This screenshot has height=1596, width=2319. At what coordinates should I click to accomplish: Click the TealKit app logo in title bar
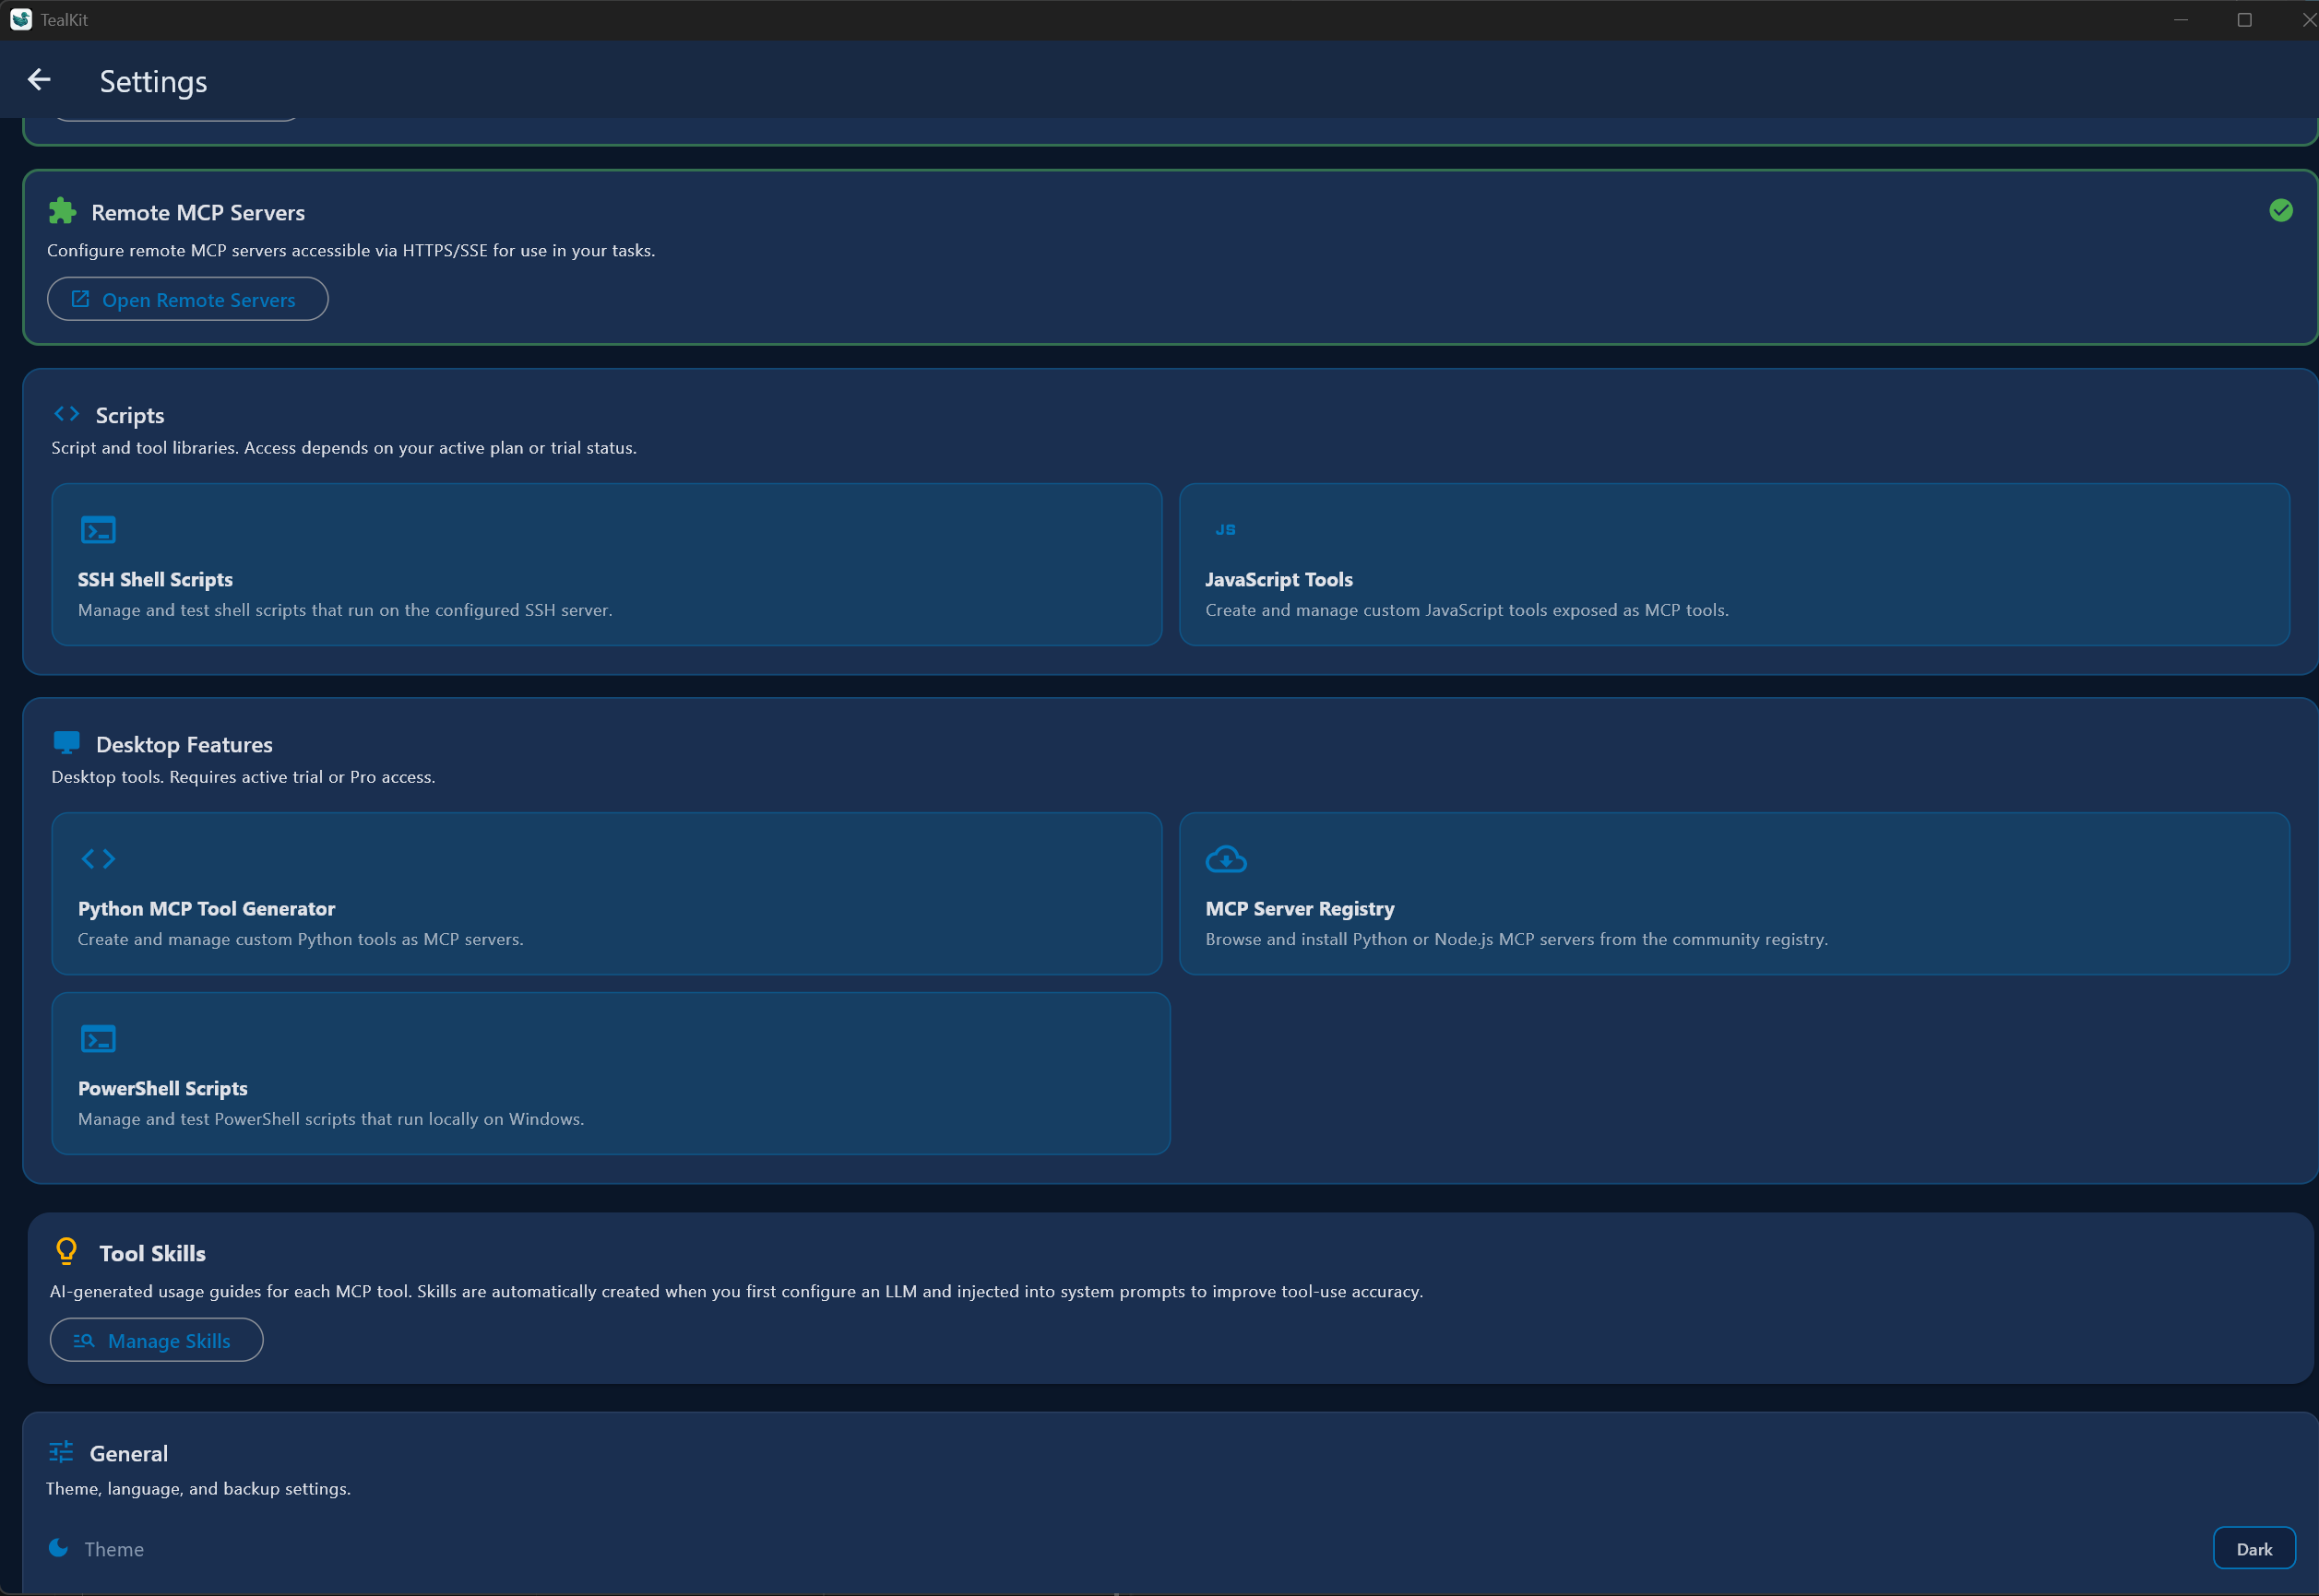pyautogui.click(x=21, y=20)
